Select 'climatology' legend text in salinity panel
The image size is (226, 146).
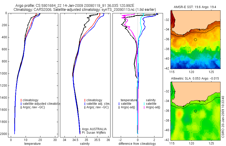tap(94, 100)
